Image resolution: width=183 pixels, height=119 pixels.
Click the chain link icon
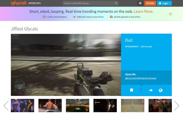pos(141,90)
